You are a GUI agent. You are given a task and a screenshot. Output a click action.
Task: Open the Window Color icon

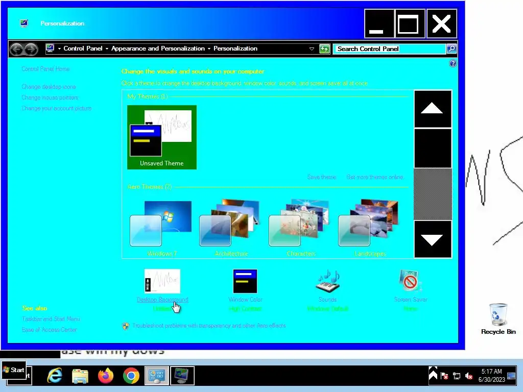pyautogui.click(x=245, y=281)
